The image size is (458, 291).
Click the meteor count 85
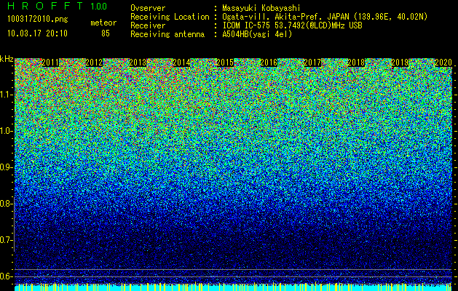click(x=106, y=33)
